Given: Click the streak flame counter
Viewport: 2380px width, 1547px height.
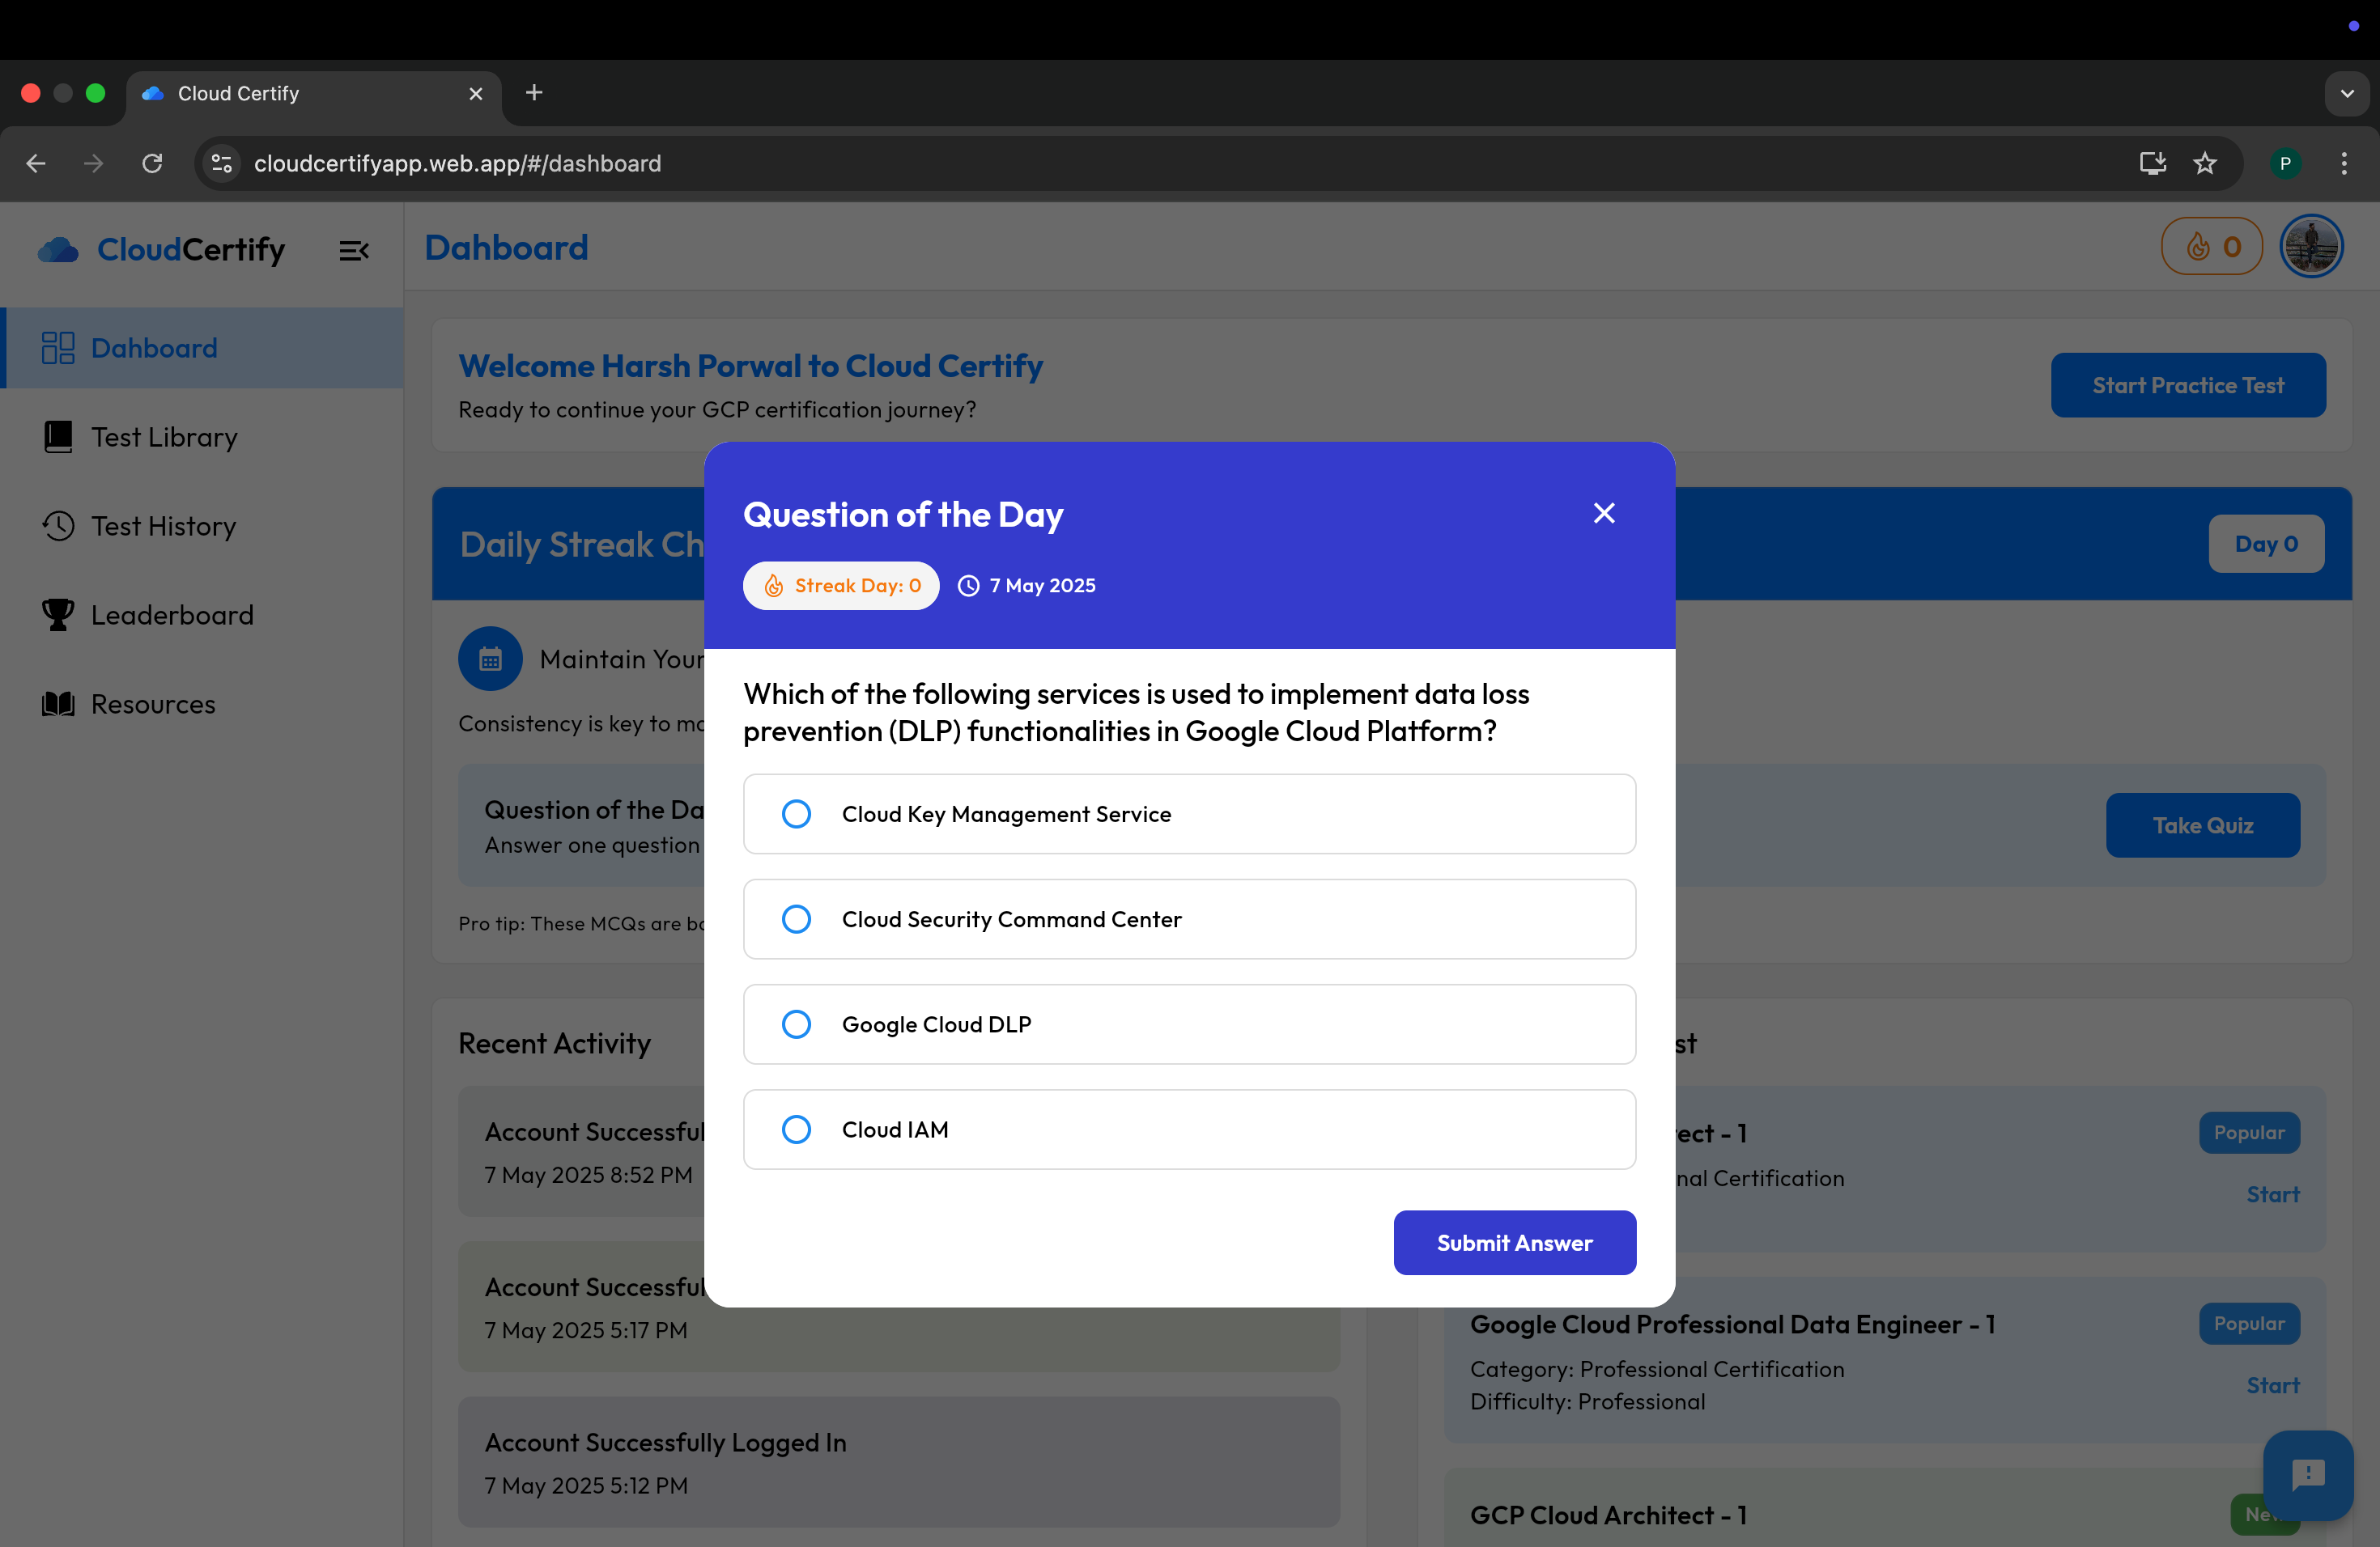Looking at the screenshot, I should click(x=2210, y=247).
